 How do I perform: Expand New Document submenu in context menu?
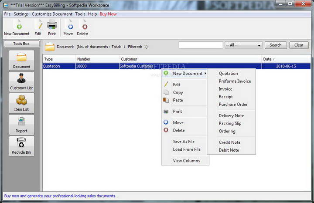(188, 73)
